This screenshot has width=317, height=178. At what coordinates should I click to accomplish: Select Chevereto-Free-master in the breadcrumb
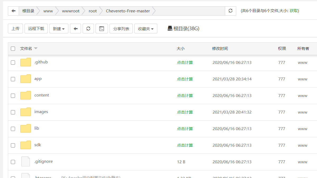128,11
